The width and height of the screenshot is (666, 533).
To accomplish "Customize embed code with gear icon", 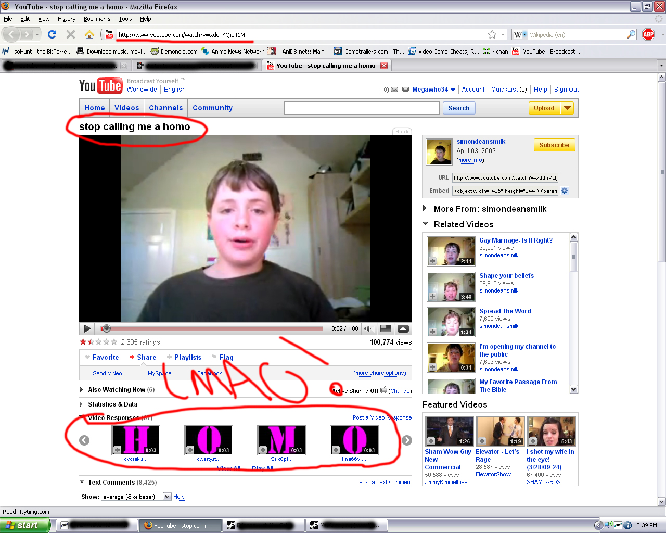I will pyautogui.click(x=565, y=191).
